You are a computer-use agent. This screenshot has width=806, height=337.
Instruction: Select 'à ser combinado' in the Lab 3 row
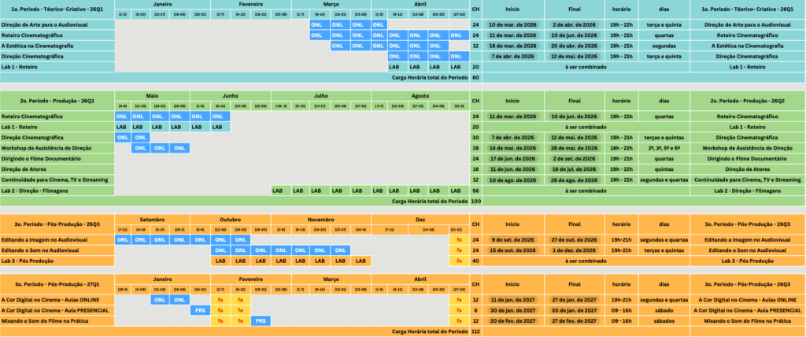point(586,261)
